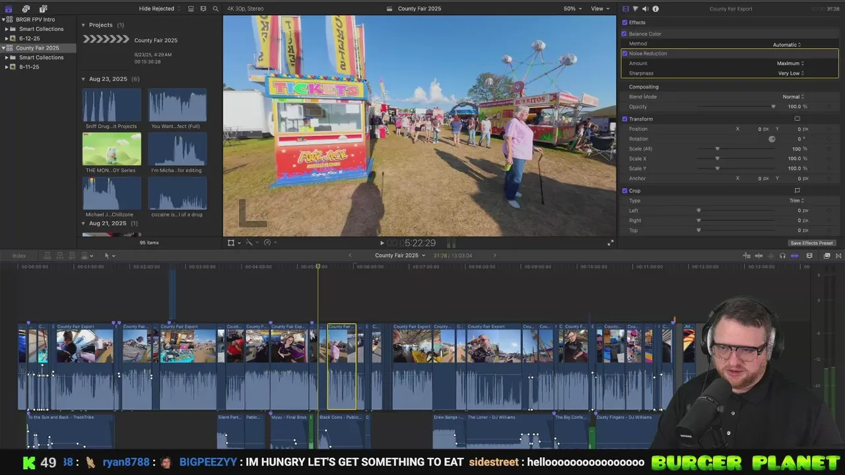
Task: Open the View options dropdown
Action: click(599, 9)
